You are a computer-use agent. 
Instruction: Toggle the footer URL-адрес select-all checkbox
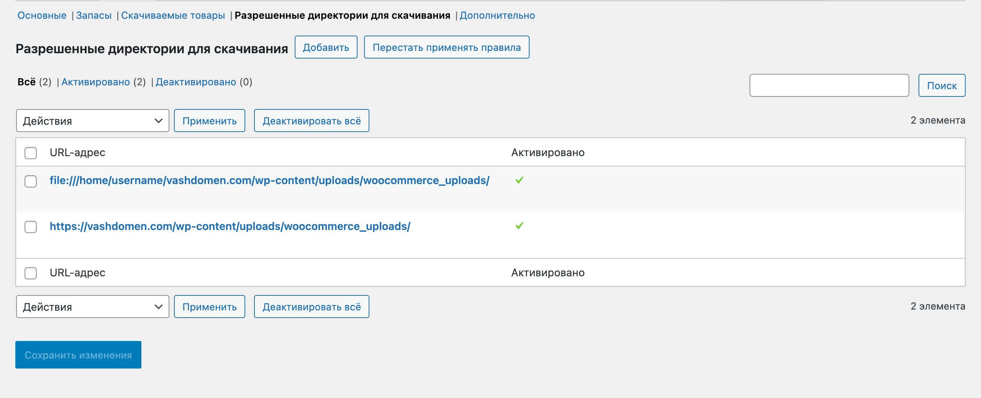point(31,273)
